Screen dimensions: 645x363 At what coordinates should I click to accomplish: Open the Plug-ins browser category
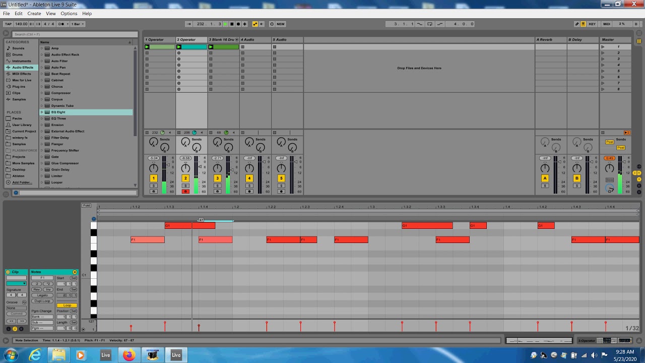pos(19,87)
